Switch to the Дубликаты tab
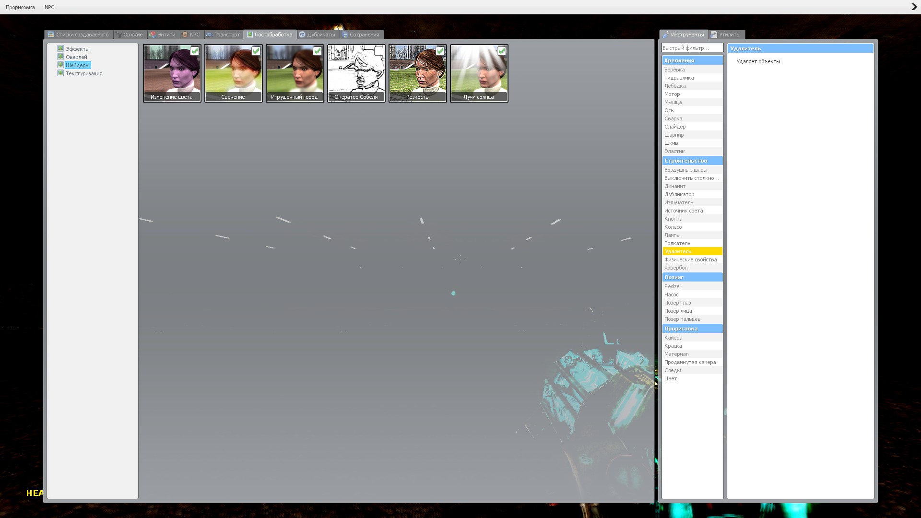Image resolution: width=921 pixels, height=518 pixels. (318, 35)
